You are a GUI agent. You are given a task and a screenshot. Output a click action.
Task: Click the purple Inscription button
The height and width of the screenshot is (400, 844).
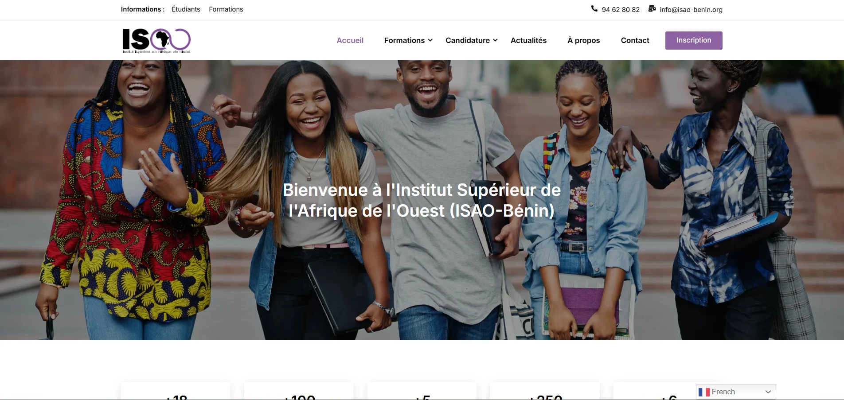(x=694, y=40)
